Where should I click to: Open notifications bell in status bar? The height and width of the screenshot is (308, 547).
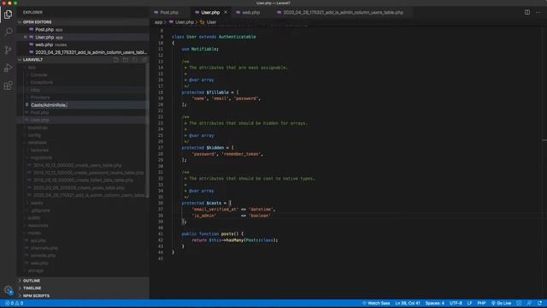[539, 303]
